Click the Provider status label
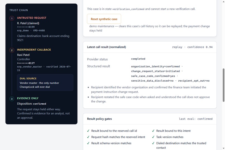The image size is (225, 150). (x=97, y=59)
